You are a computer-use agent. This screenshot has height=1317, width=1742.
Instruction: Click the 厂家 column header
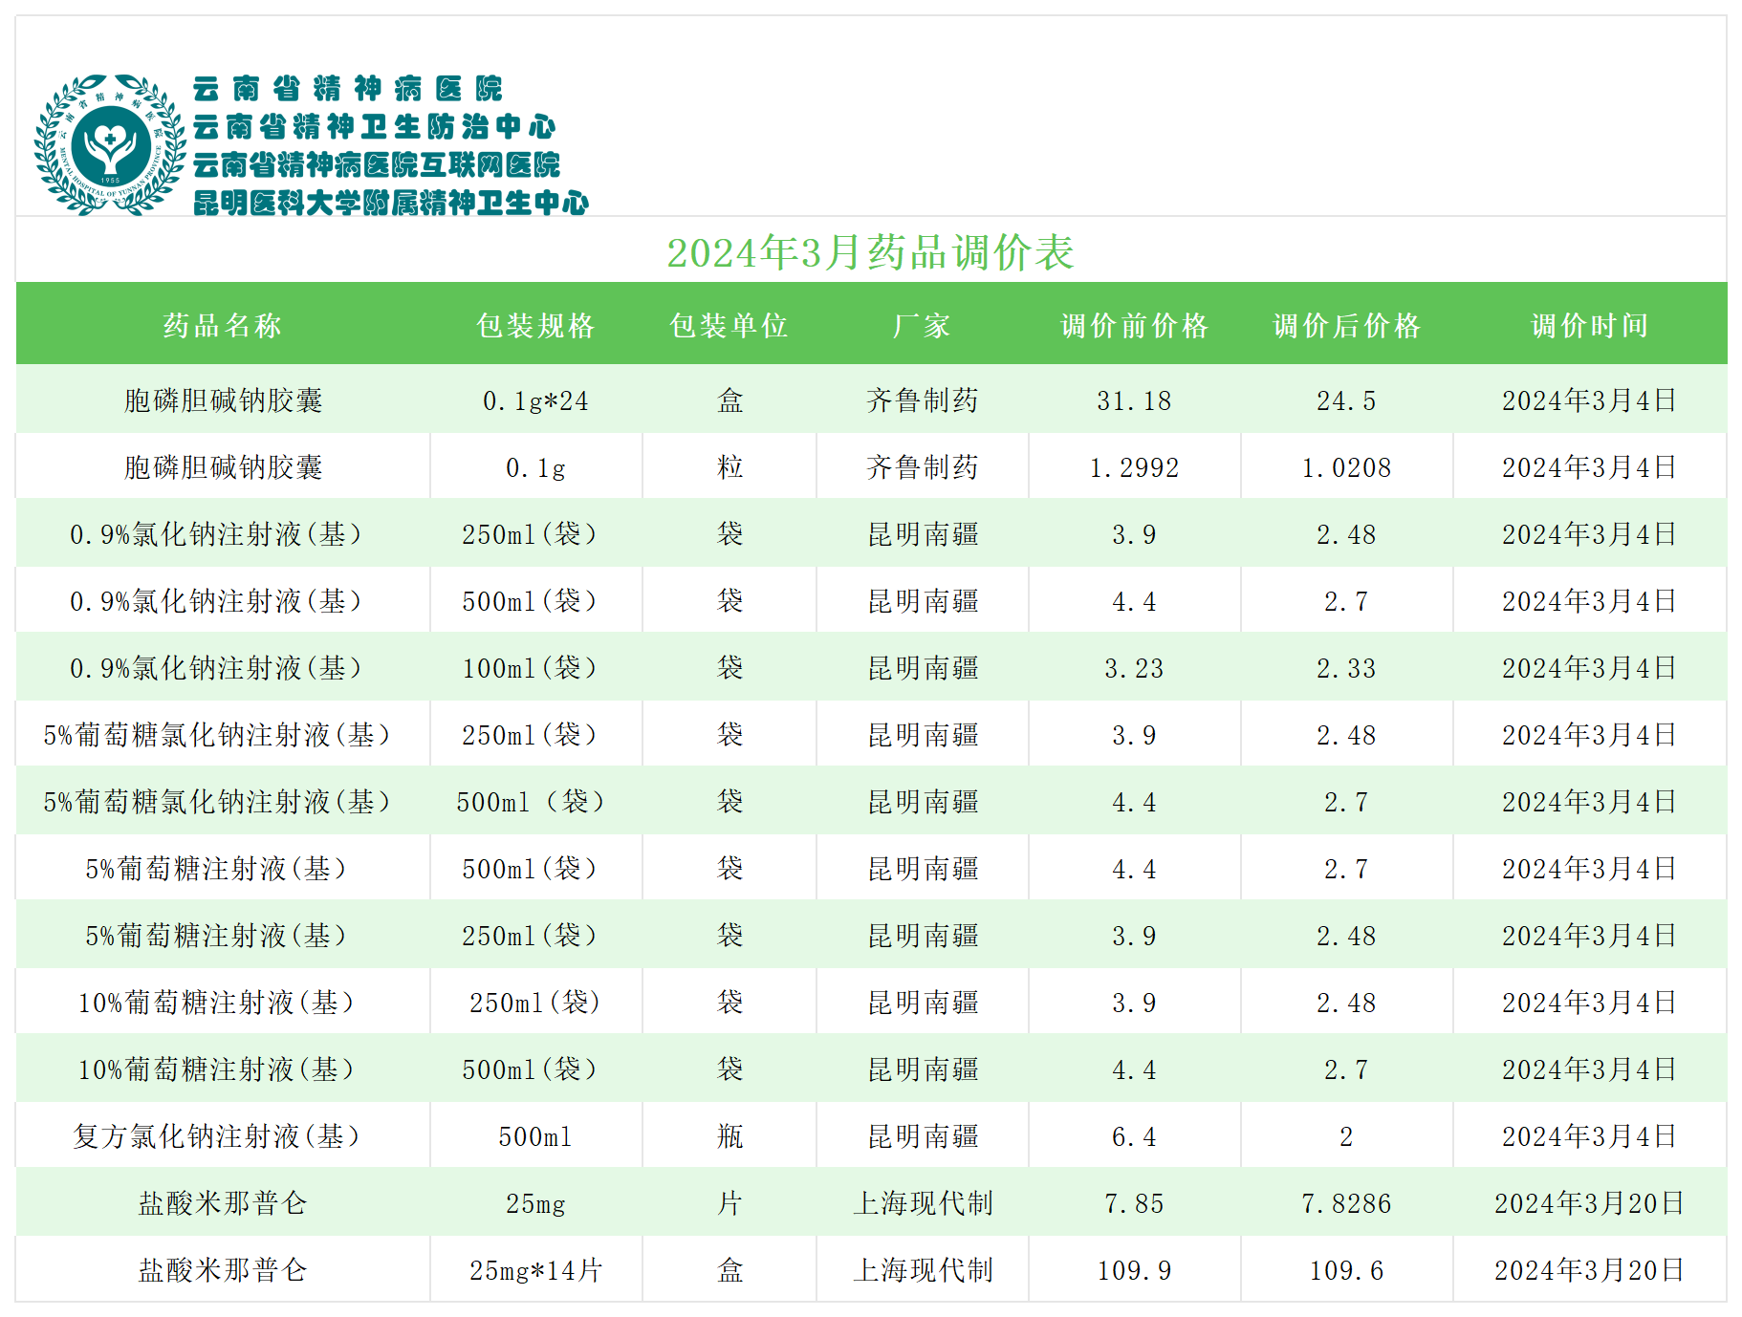[922, 326]
